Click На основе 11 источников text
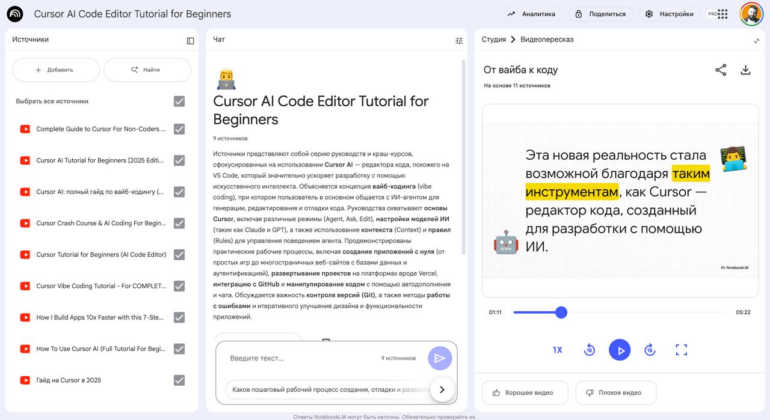The width and height of the screenshot is (770, 420). pyautogui.click(x=517, y=86)
